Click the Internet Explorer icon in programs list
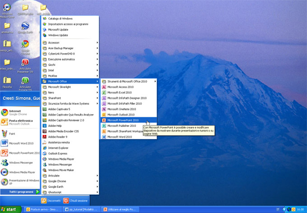The width and height of the screenshot is (307, 213). 45,148
